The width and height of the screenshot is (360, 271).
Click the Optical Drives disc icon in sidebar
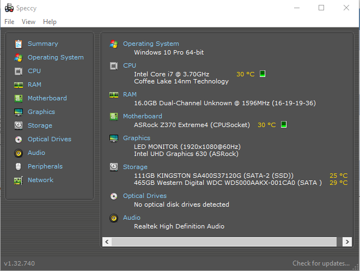(19, 139)
